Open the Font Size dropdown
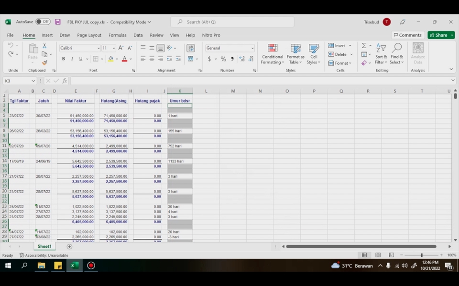This screenshot has height=286, width=459. tap(109, 48)
